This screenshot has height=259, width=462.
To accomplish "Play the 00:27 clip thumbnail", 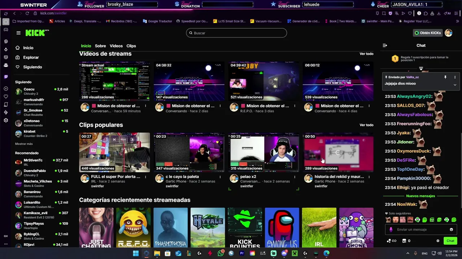I will (x=114, y=153).
